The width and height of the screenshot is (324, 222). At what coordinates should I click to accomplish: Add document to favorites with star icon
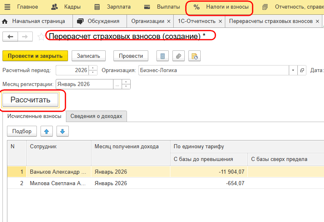pyautogui.click(x=41, y=37)
